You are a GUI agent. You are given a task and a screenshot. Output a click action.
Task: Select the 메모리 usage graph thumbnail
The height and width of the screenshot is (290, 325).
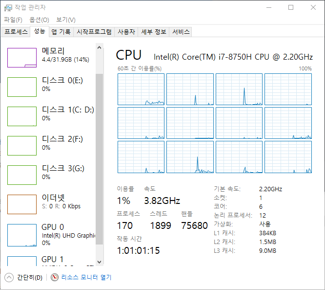pos(22,58)
